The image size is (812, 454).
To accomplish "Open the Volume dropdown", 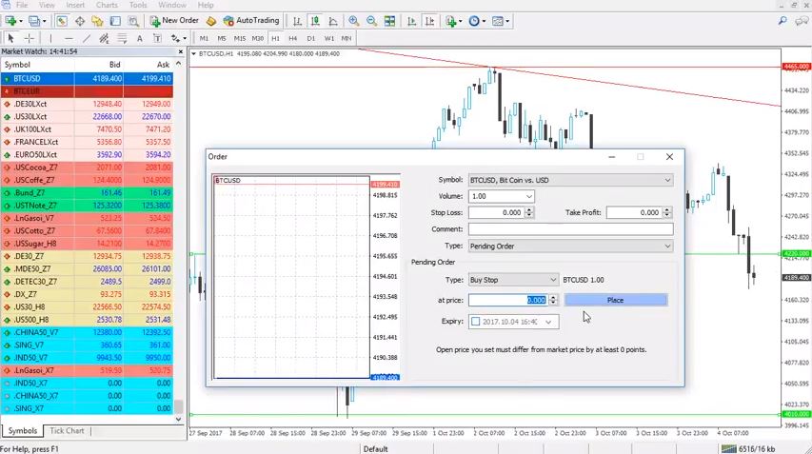I will tap(528, 196).
